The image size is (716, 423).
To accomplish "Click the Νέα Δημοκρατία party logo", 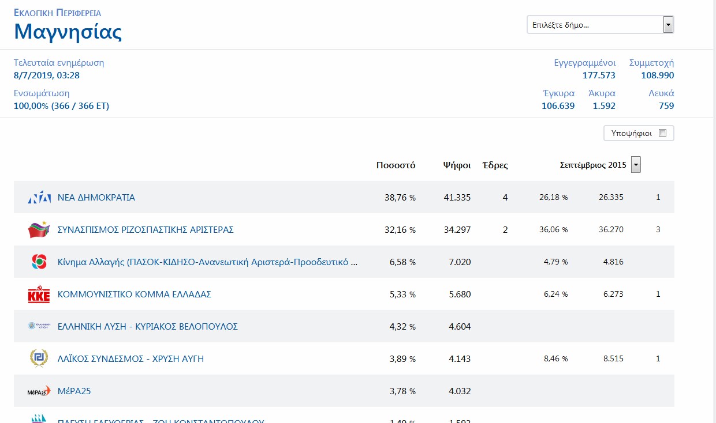I will tap(39, 198).
